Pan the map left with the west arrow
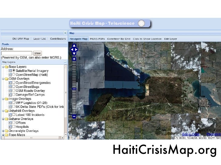This screenshot has height=165, width=221. pyautogui.click(x=71, y=50)
